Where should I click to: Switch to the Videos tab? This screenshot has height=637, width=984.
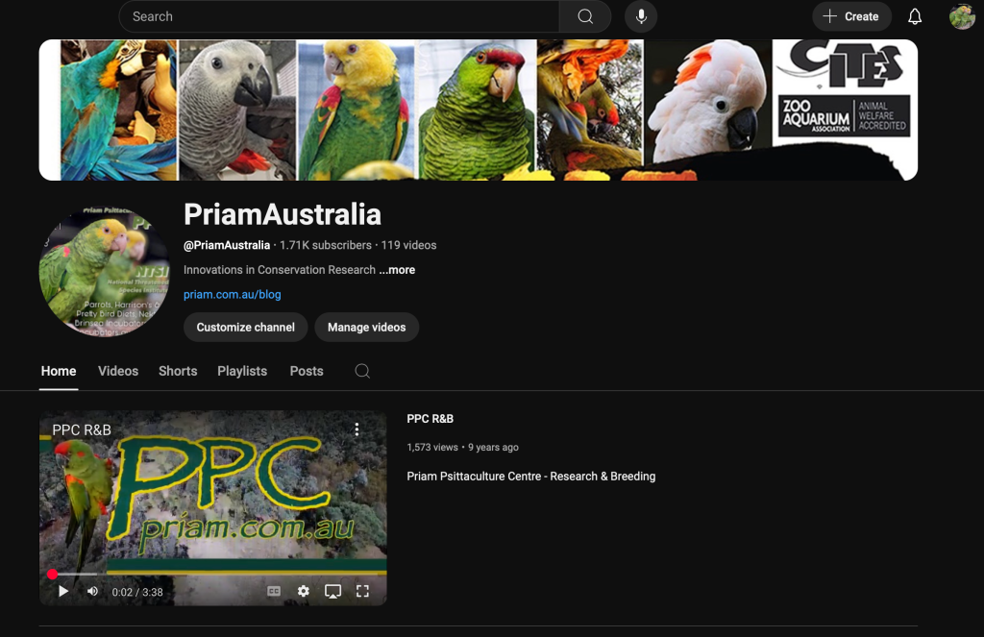click(118, 371)
